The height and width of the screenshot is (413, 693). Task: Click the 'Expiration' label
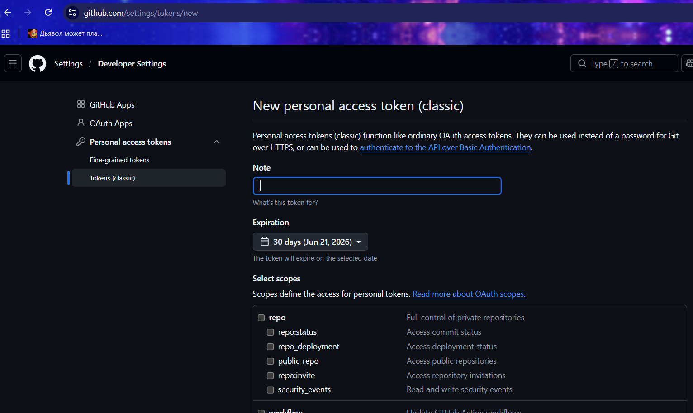click(271, 223)
